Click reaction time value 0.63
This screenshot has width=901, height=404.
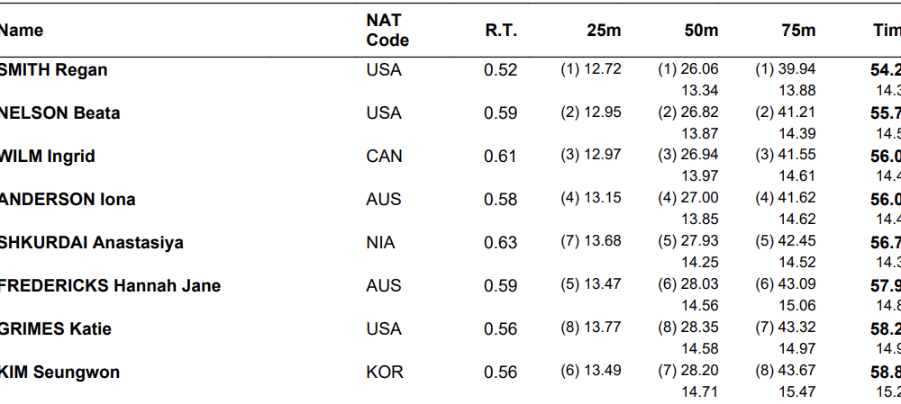501,243
